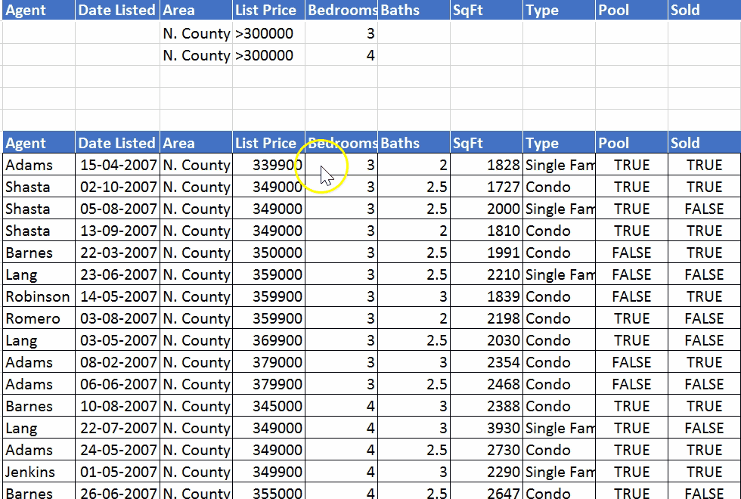Click the top criteria row's SqFt header
The width and height of the screenshot is (741, 499).
point(486,11)
